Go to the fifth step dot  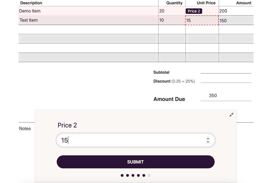click(x=144, y=175)
